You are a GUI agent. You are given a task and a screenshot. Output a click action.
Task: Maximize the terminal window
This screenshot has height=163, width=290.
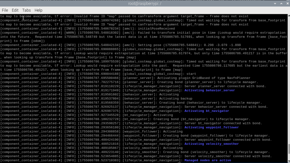pyautogui.click(x=281, y=3)
